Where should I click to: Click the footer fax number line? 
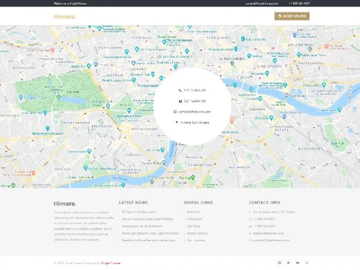[x=264, y=226]
